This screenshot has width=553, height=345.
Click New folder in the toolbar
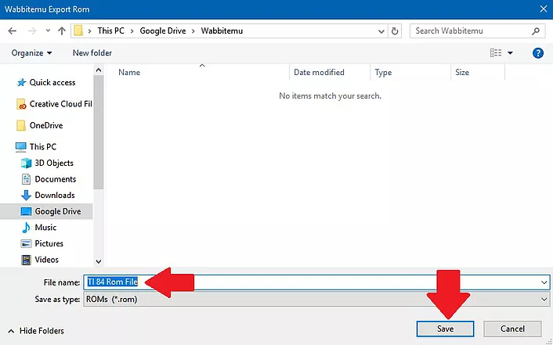click(x=92, y=53)
